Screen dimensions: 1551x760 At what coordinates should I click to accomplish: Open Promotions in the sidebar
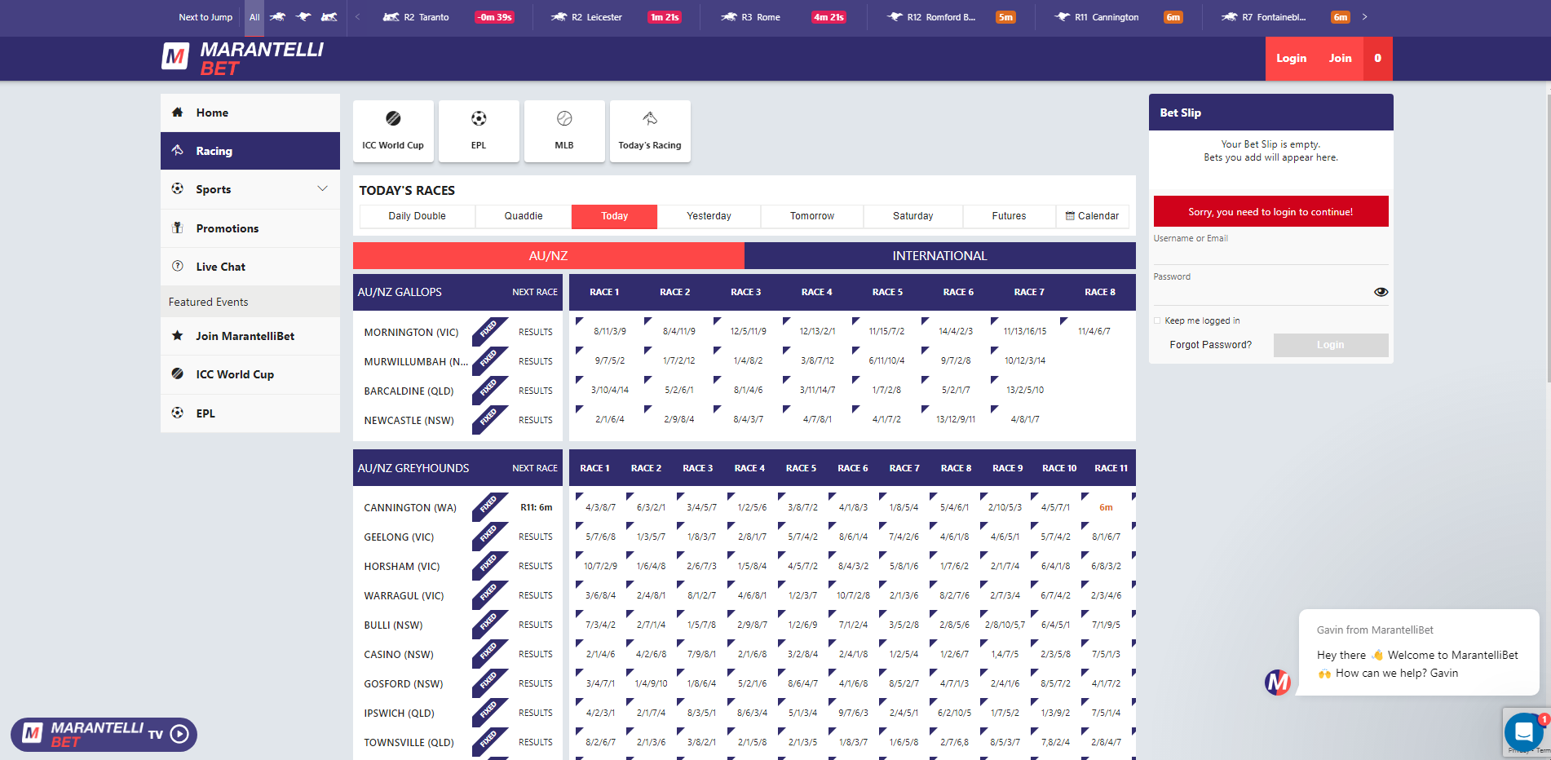pos(250,228)
